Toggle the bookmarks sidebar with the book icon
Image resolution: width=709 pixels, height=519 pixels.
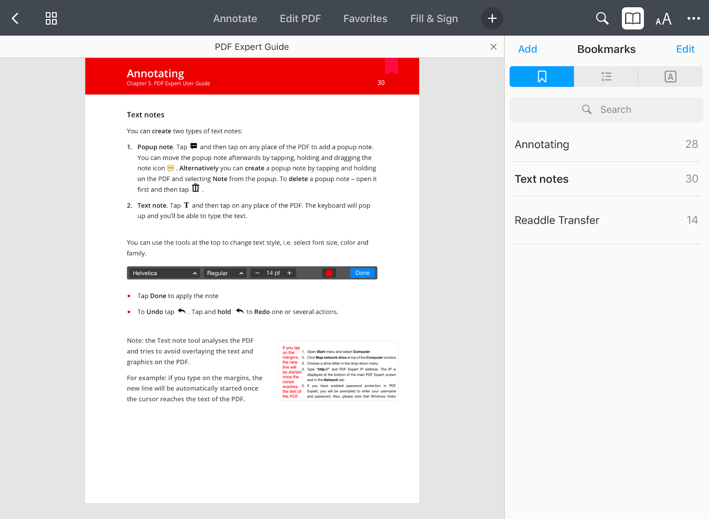[632, 18]
